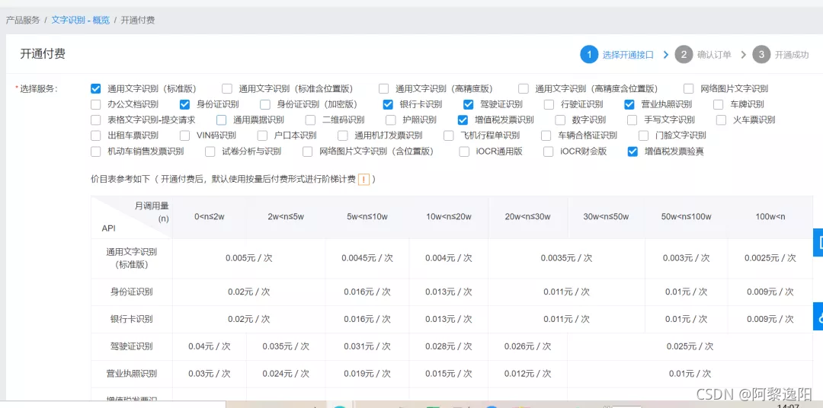Click the step 1 circle icon
The width and height of the screenshot is (823, 408).
point(589,55)
